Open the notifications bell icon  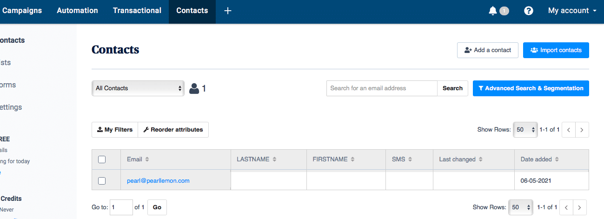click(493, 11)
